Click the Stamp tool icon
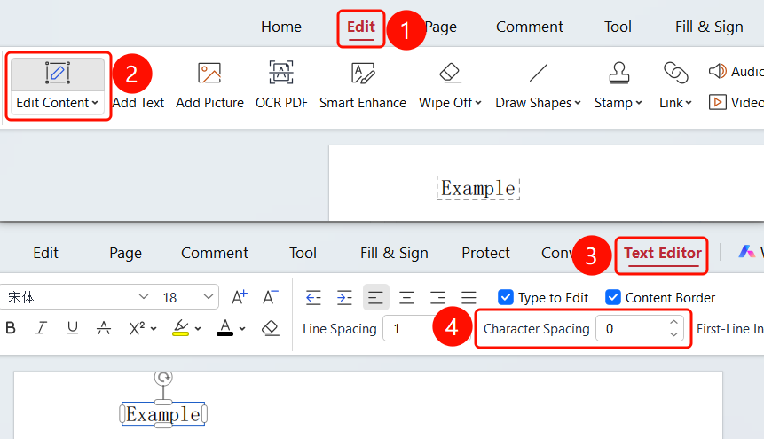 [x=618, y=73]
